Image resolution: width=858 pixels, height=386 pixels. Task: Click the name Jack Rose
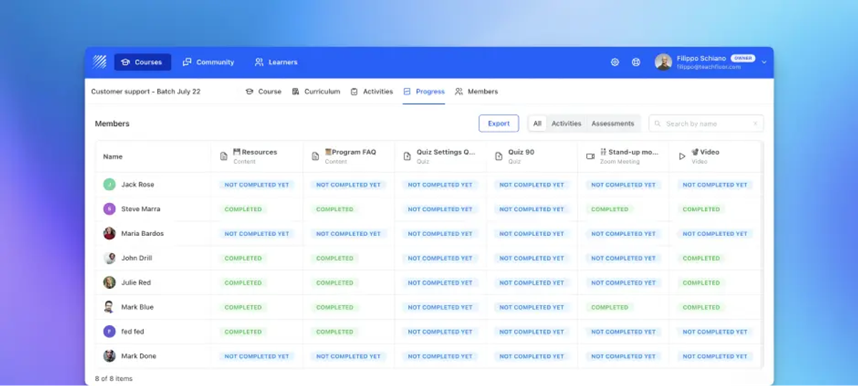pyautogui.click(x=137, y=184)
